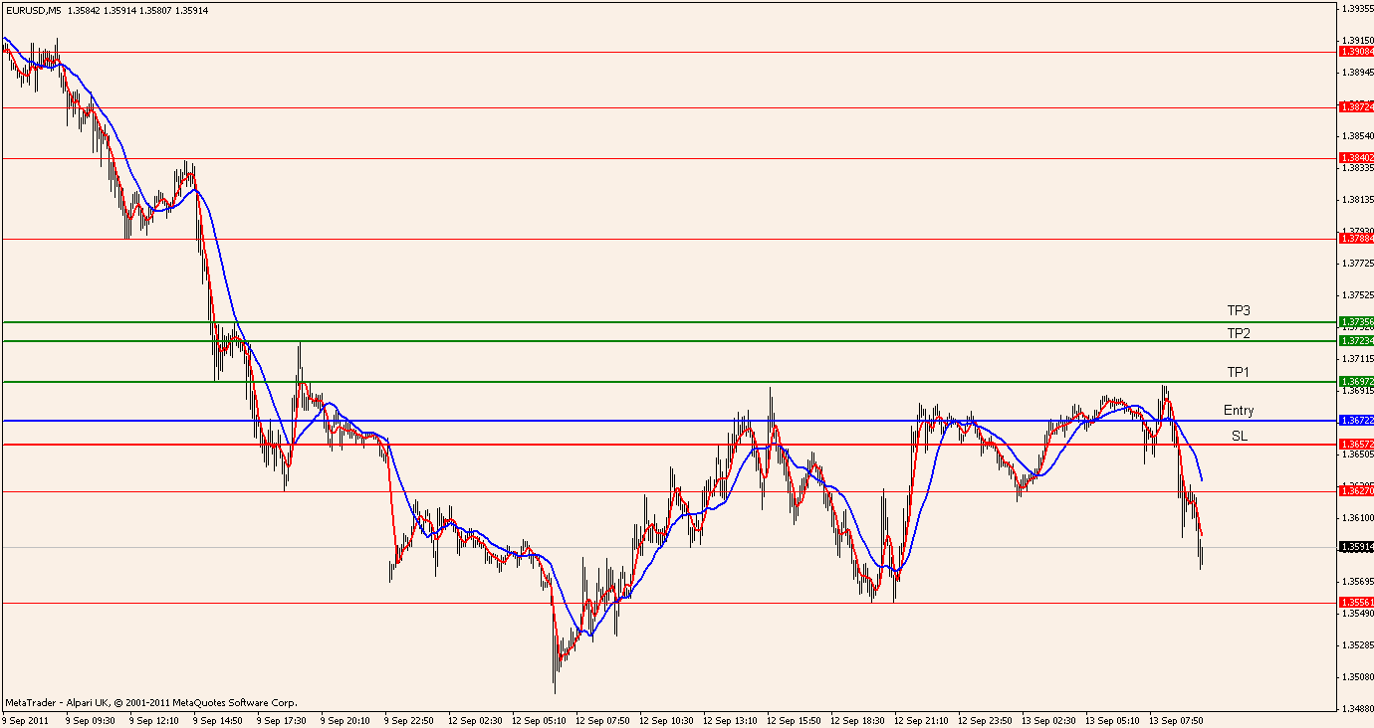The width and height of the screenshot is (1374, 728).
Task: Click the 1.37115 price scale value
Action: coord(1356,358)
